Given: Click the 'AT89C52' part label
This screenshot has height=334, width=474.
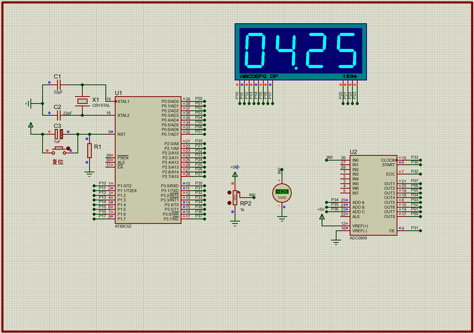Looking at the screenshot, I should (x=123, y=226).
